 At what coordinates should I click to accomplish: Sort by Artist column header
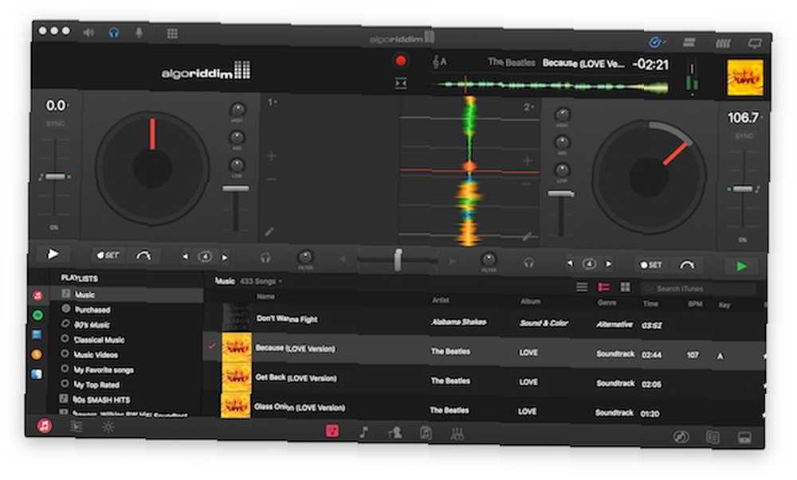pyautogui.click(x=441, y=300)
